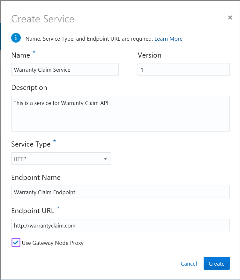Select the Endpoint URL input
The image size is (240, 280).
(x=120, y=225)
